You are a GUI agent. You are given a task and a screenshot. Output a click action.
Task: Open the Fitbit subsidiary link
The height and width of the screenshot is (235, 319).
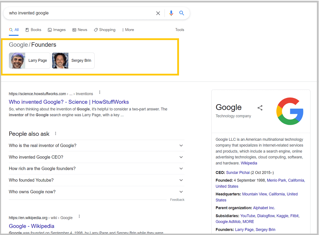pos(295,216)
